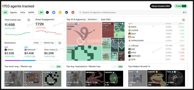Open the Market Cap dropdown in Dominance
Screen dimensions: 194x90
(x=50, y=43)
